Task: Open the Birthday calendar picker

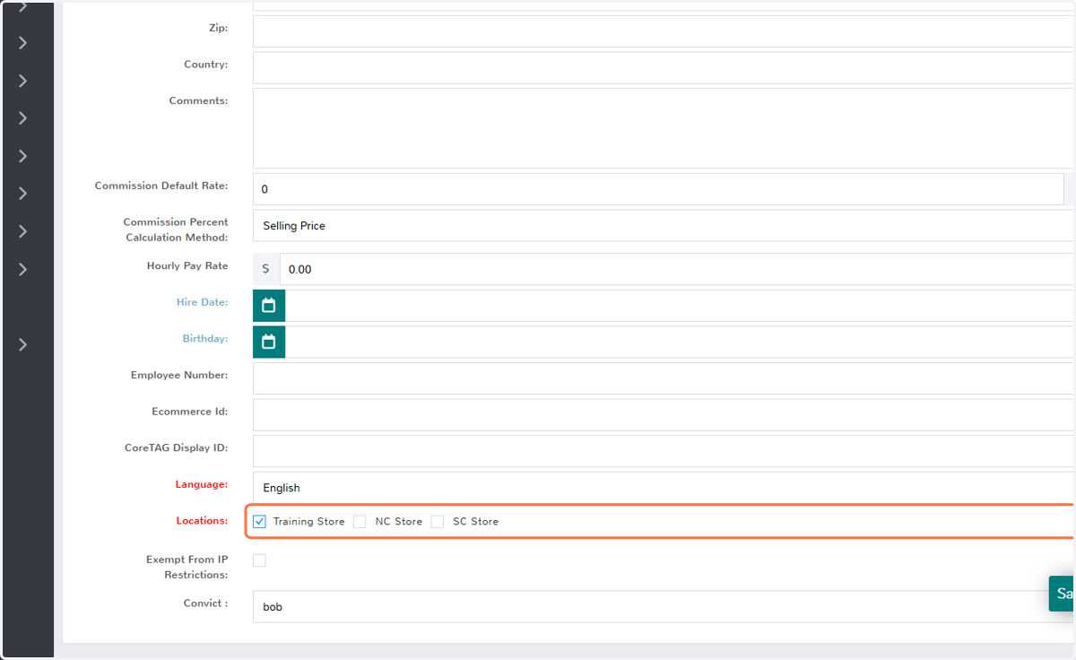Action: coord(269,342)
